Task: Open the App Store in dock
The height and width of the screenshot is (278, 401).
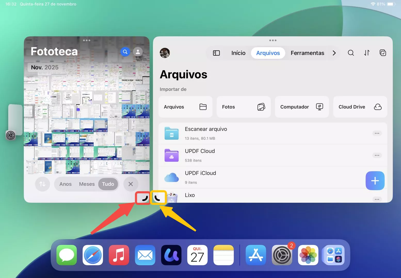Action: pyautogui.click(x=256, y=255)
